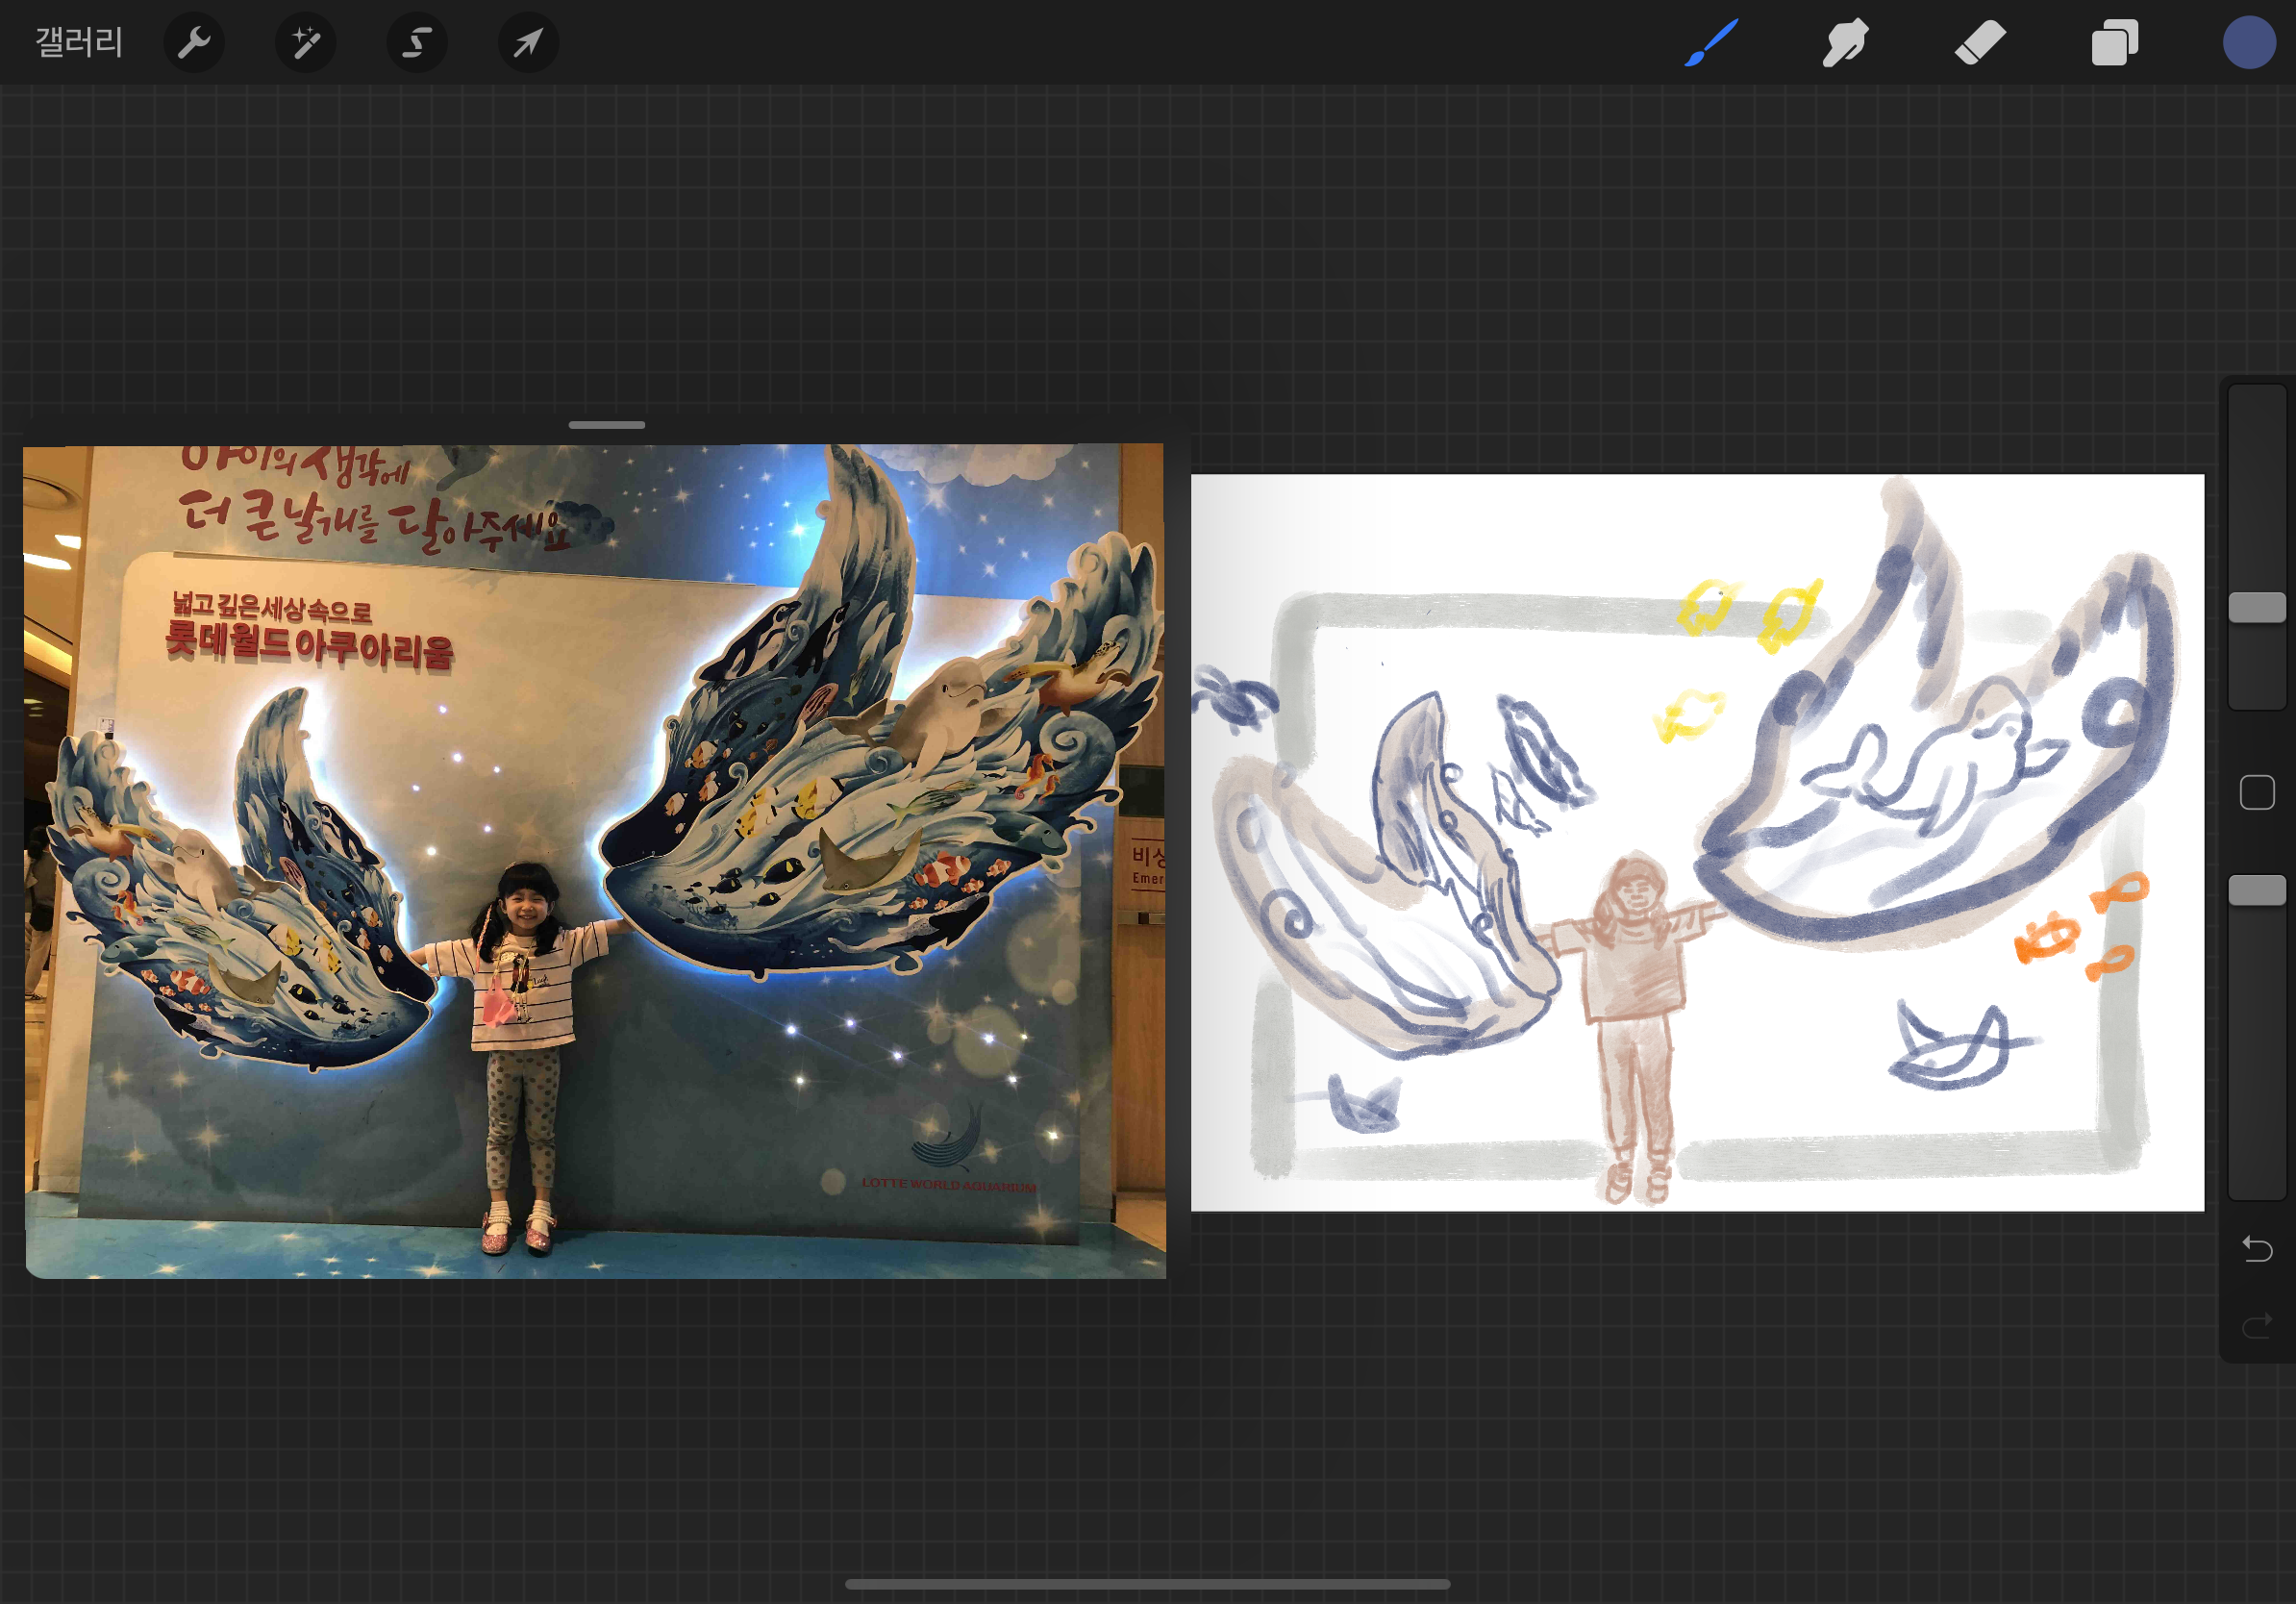The height and width of the screenshot is (1604, 2296).
Task: Open the Actions wrench menu
Action: (x=193, y=43)
